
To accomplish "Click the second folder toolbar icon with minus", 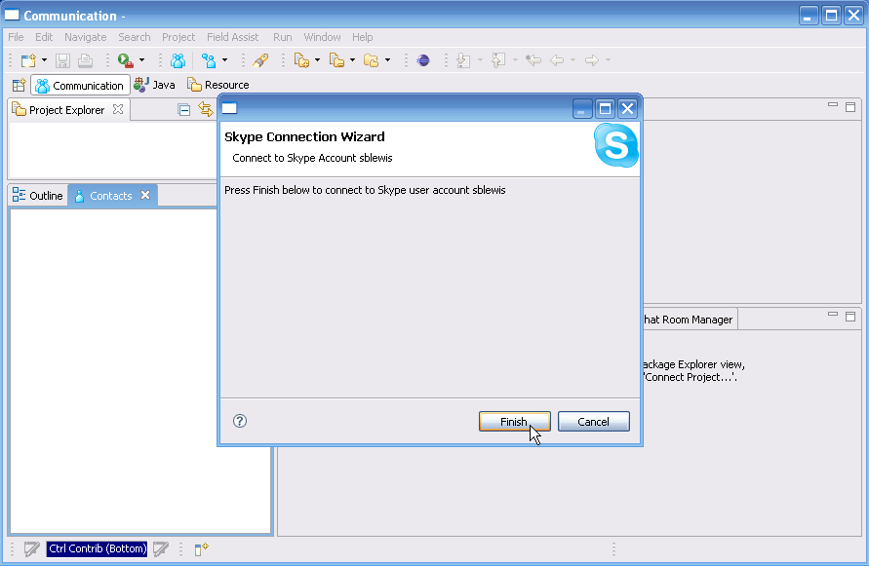I will (x=336, y=60).
